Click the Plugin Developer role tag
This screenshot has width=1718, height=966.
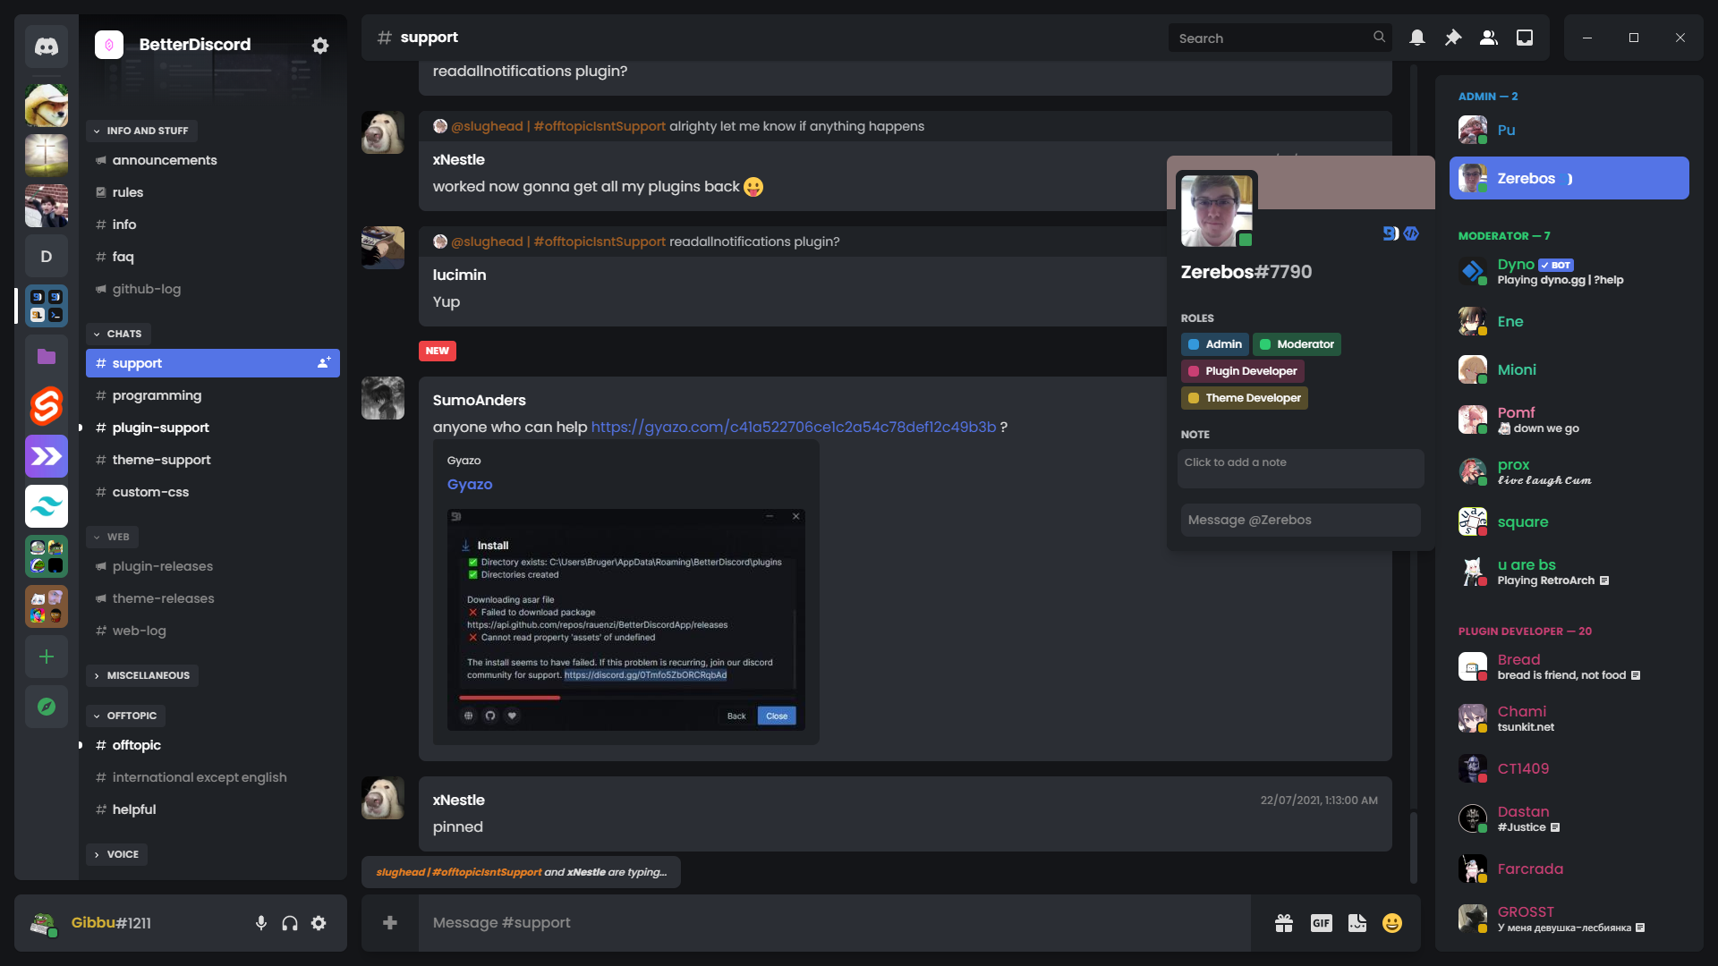point(1242,371)
